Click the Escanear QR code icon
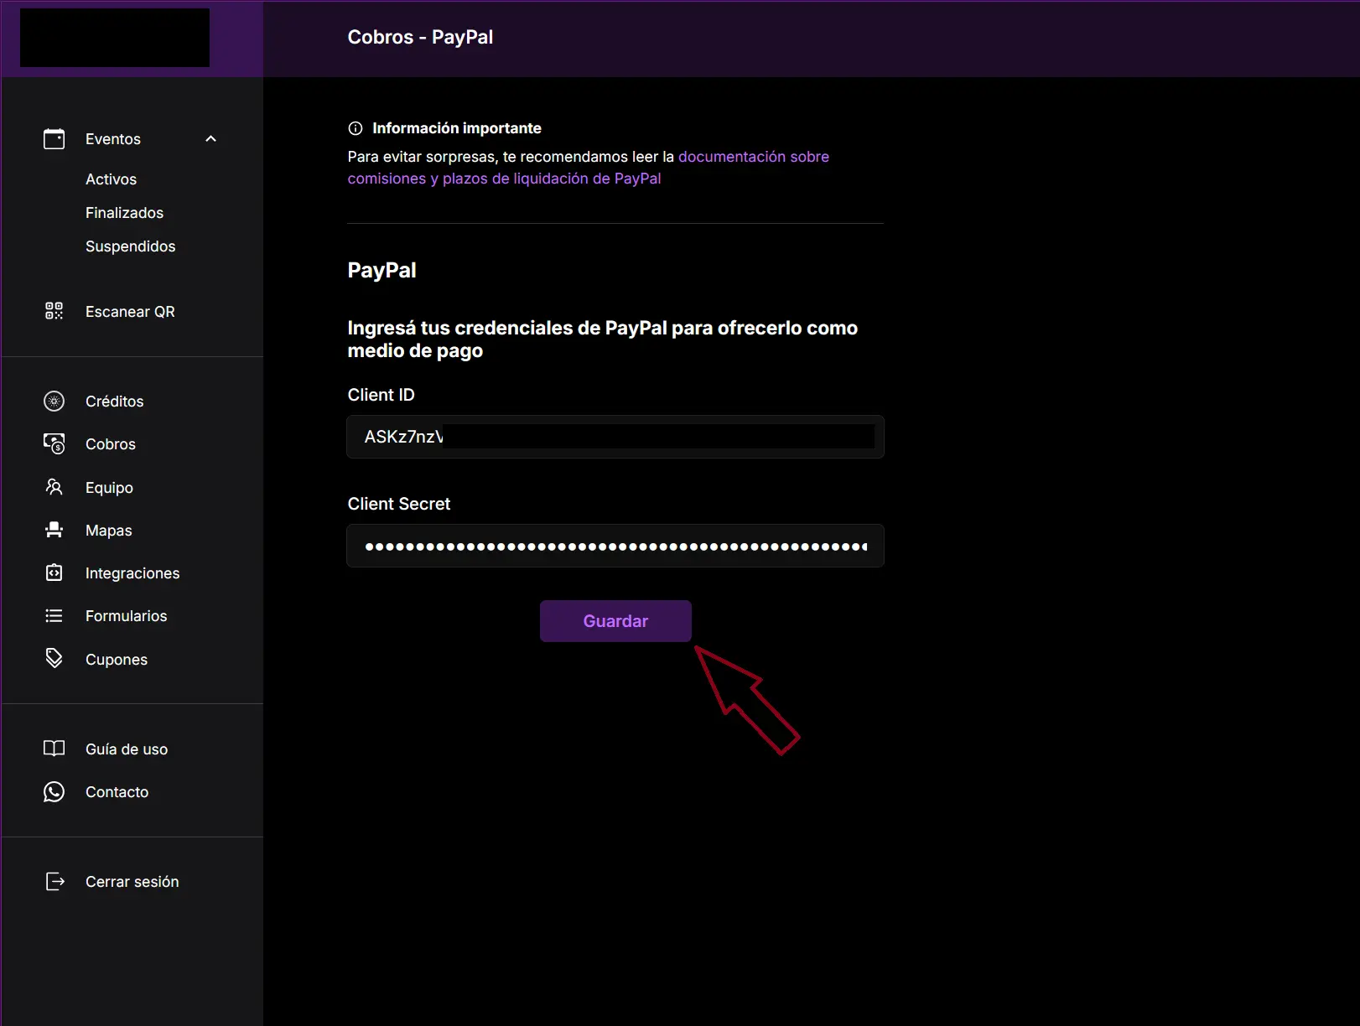This screenshot has width=1360, height=1026. [54, 312]
